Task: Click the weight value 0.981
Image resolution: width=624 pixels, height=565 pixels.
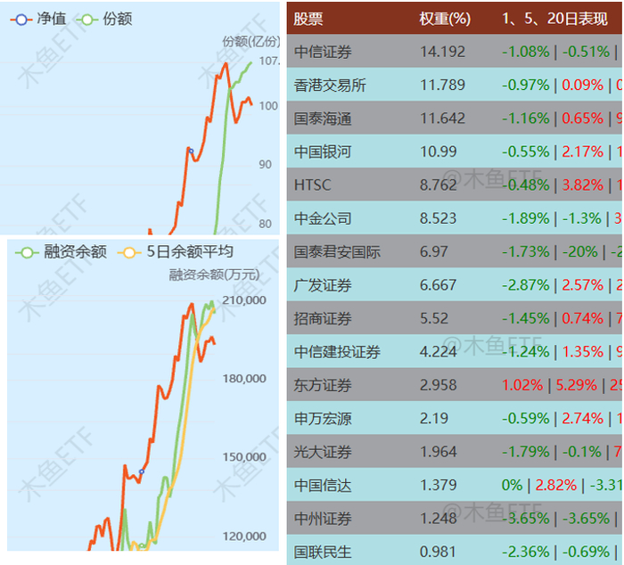Action: coord(439,552)
